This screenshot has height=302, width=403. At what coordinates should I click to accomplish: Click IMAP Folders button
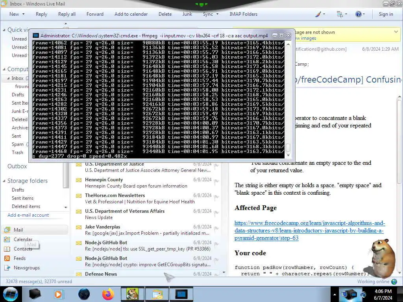(x=243, y=14)
